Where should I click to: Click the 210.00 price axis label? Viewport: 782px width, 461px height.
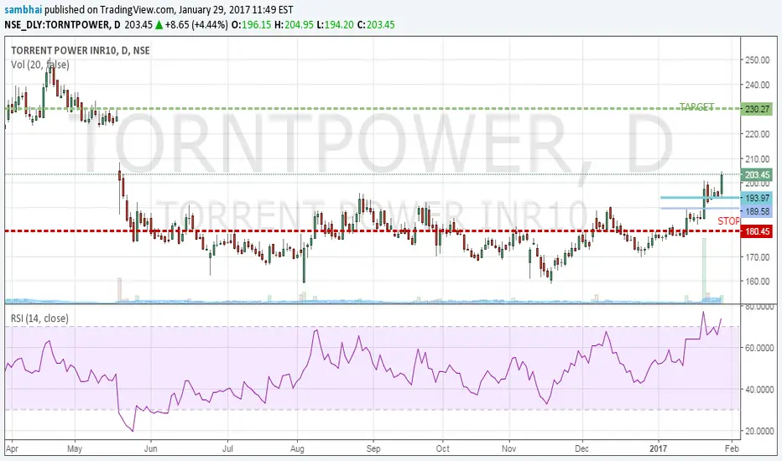757,158
